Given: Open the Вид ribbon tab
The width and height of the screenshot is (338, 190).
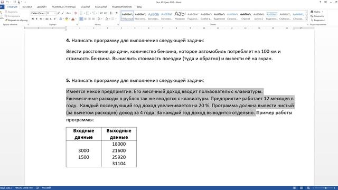Looking at the screenshot, I should click(139, 7).
